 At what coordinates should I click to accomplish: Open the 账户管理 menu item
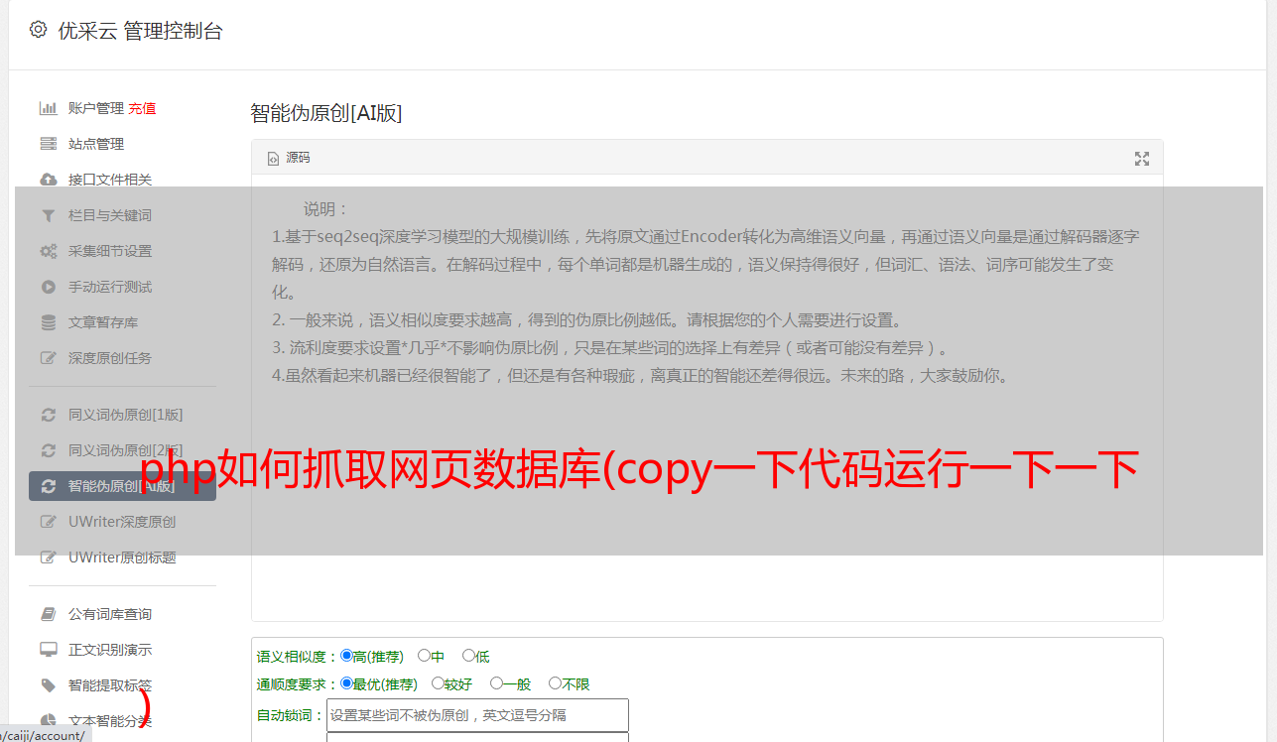click(96, 108)
